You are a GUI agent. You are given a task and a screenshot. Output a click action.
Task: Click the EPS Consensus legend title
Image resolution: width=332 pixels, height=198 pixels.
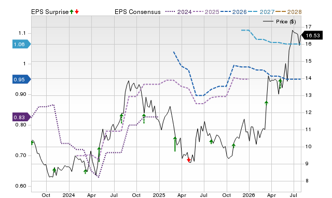137,12
